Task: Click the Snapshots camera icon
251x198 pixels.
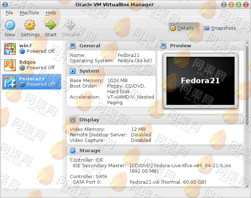Action: tap(206, 28)
